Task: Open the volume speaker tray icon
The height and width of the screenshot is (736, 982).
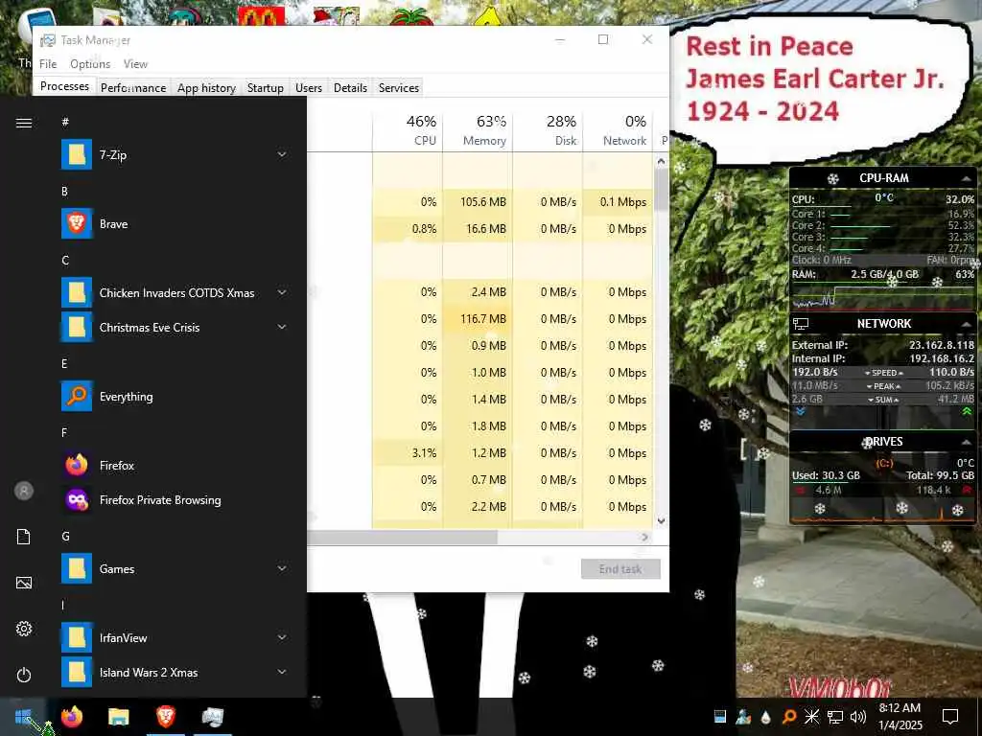Action: click(x=858, y=717)
